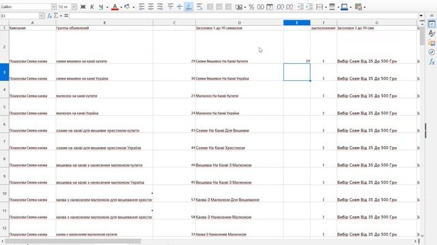437x245 pixels.
Task: Align cell content to top
Action: click(170, 7)
